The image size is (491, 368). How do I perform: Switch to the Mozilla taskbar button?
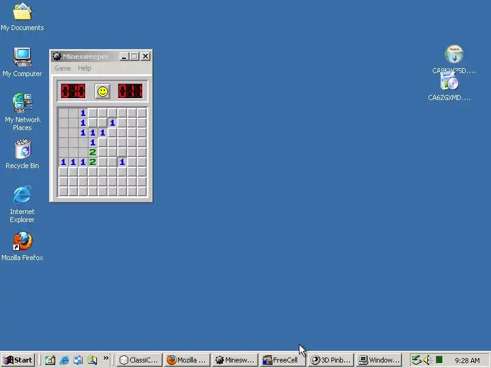[x=187, y=360]
